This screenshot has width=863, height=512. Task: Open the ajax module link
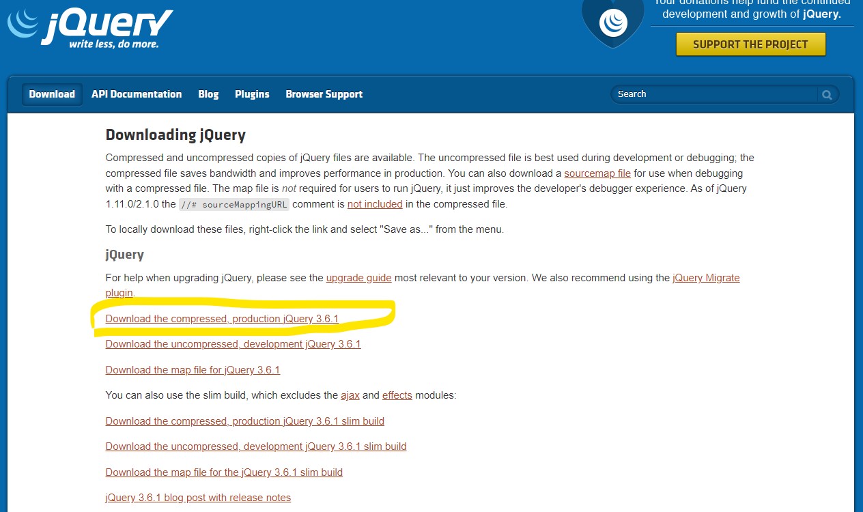[350, 395]
